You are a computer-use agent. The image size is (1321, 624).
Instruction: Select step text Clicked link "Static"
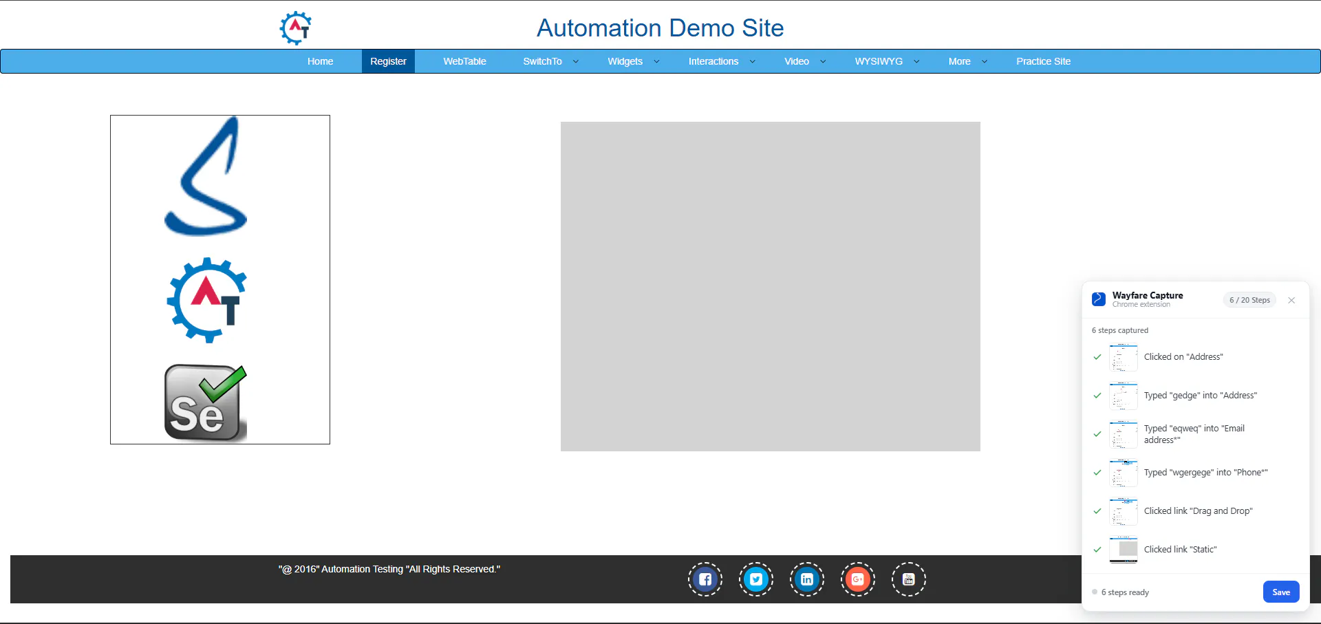pos(1181,550)
